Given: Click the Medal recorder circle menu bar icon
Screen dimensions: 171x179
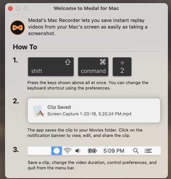Looking at the screenshot, I should pyautogui.click(x=57, y=151).
